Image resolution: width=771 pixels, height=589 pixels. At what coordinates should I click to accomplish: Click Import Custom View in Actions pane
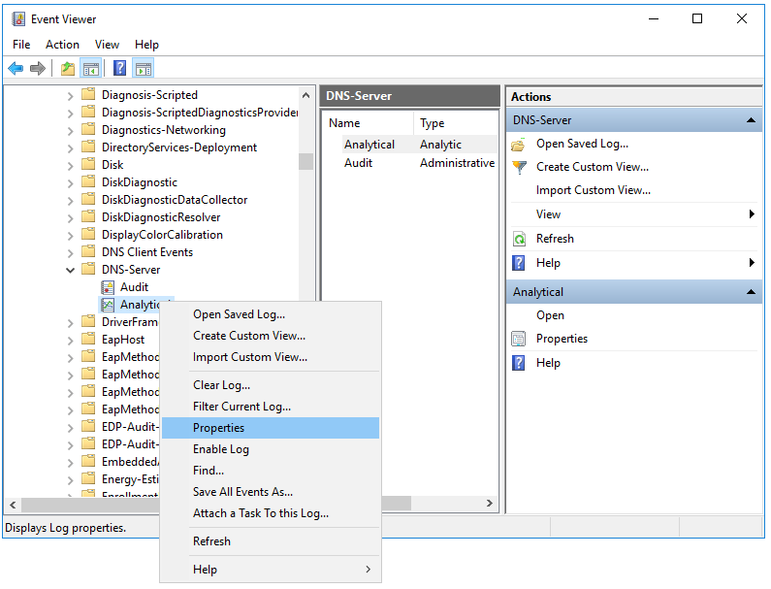pos(593,190)
